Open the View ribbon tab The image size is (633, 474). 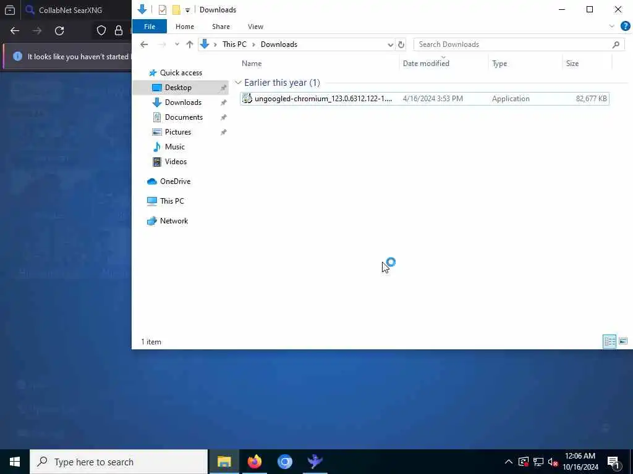(x=255, y=27)
